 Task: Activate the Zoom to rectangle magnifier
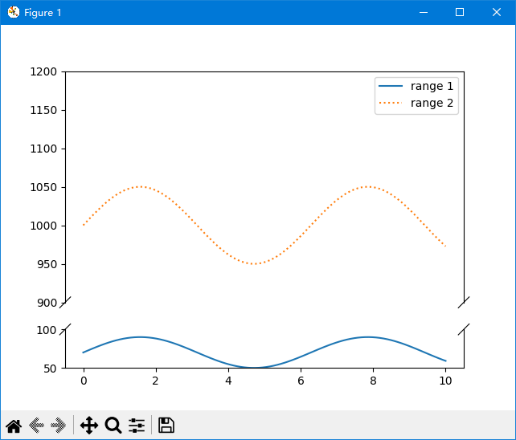pyautogui.click(x=113, y=426)
